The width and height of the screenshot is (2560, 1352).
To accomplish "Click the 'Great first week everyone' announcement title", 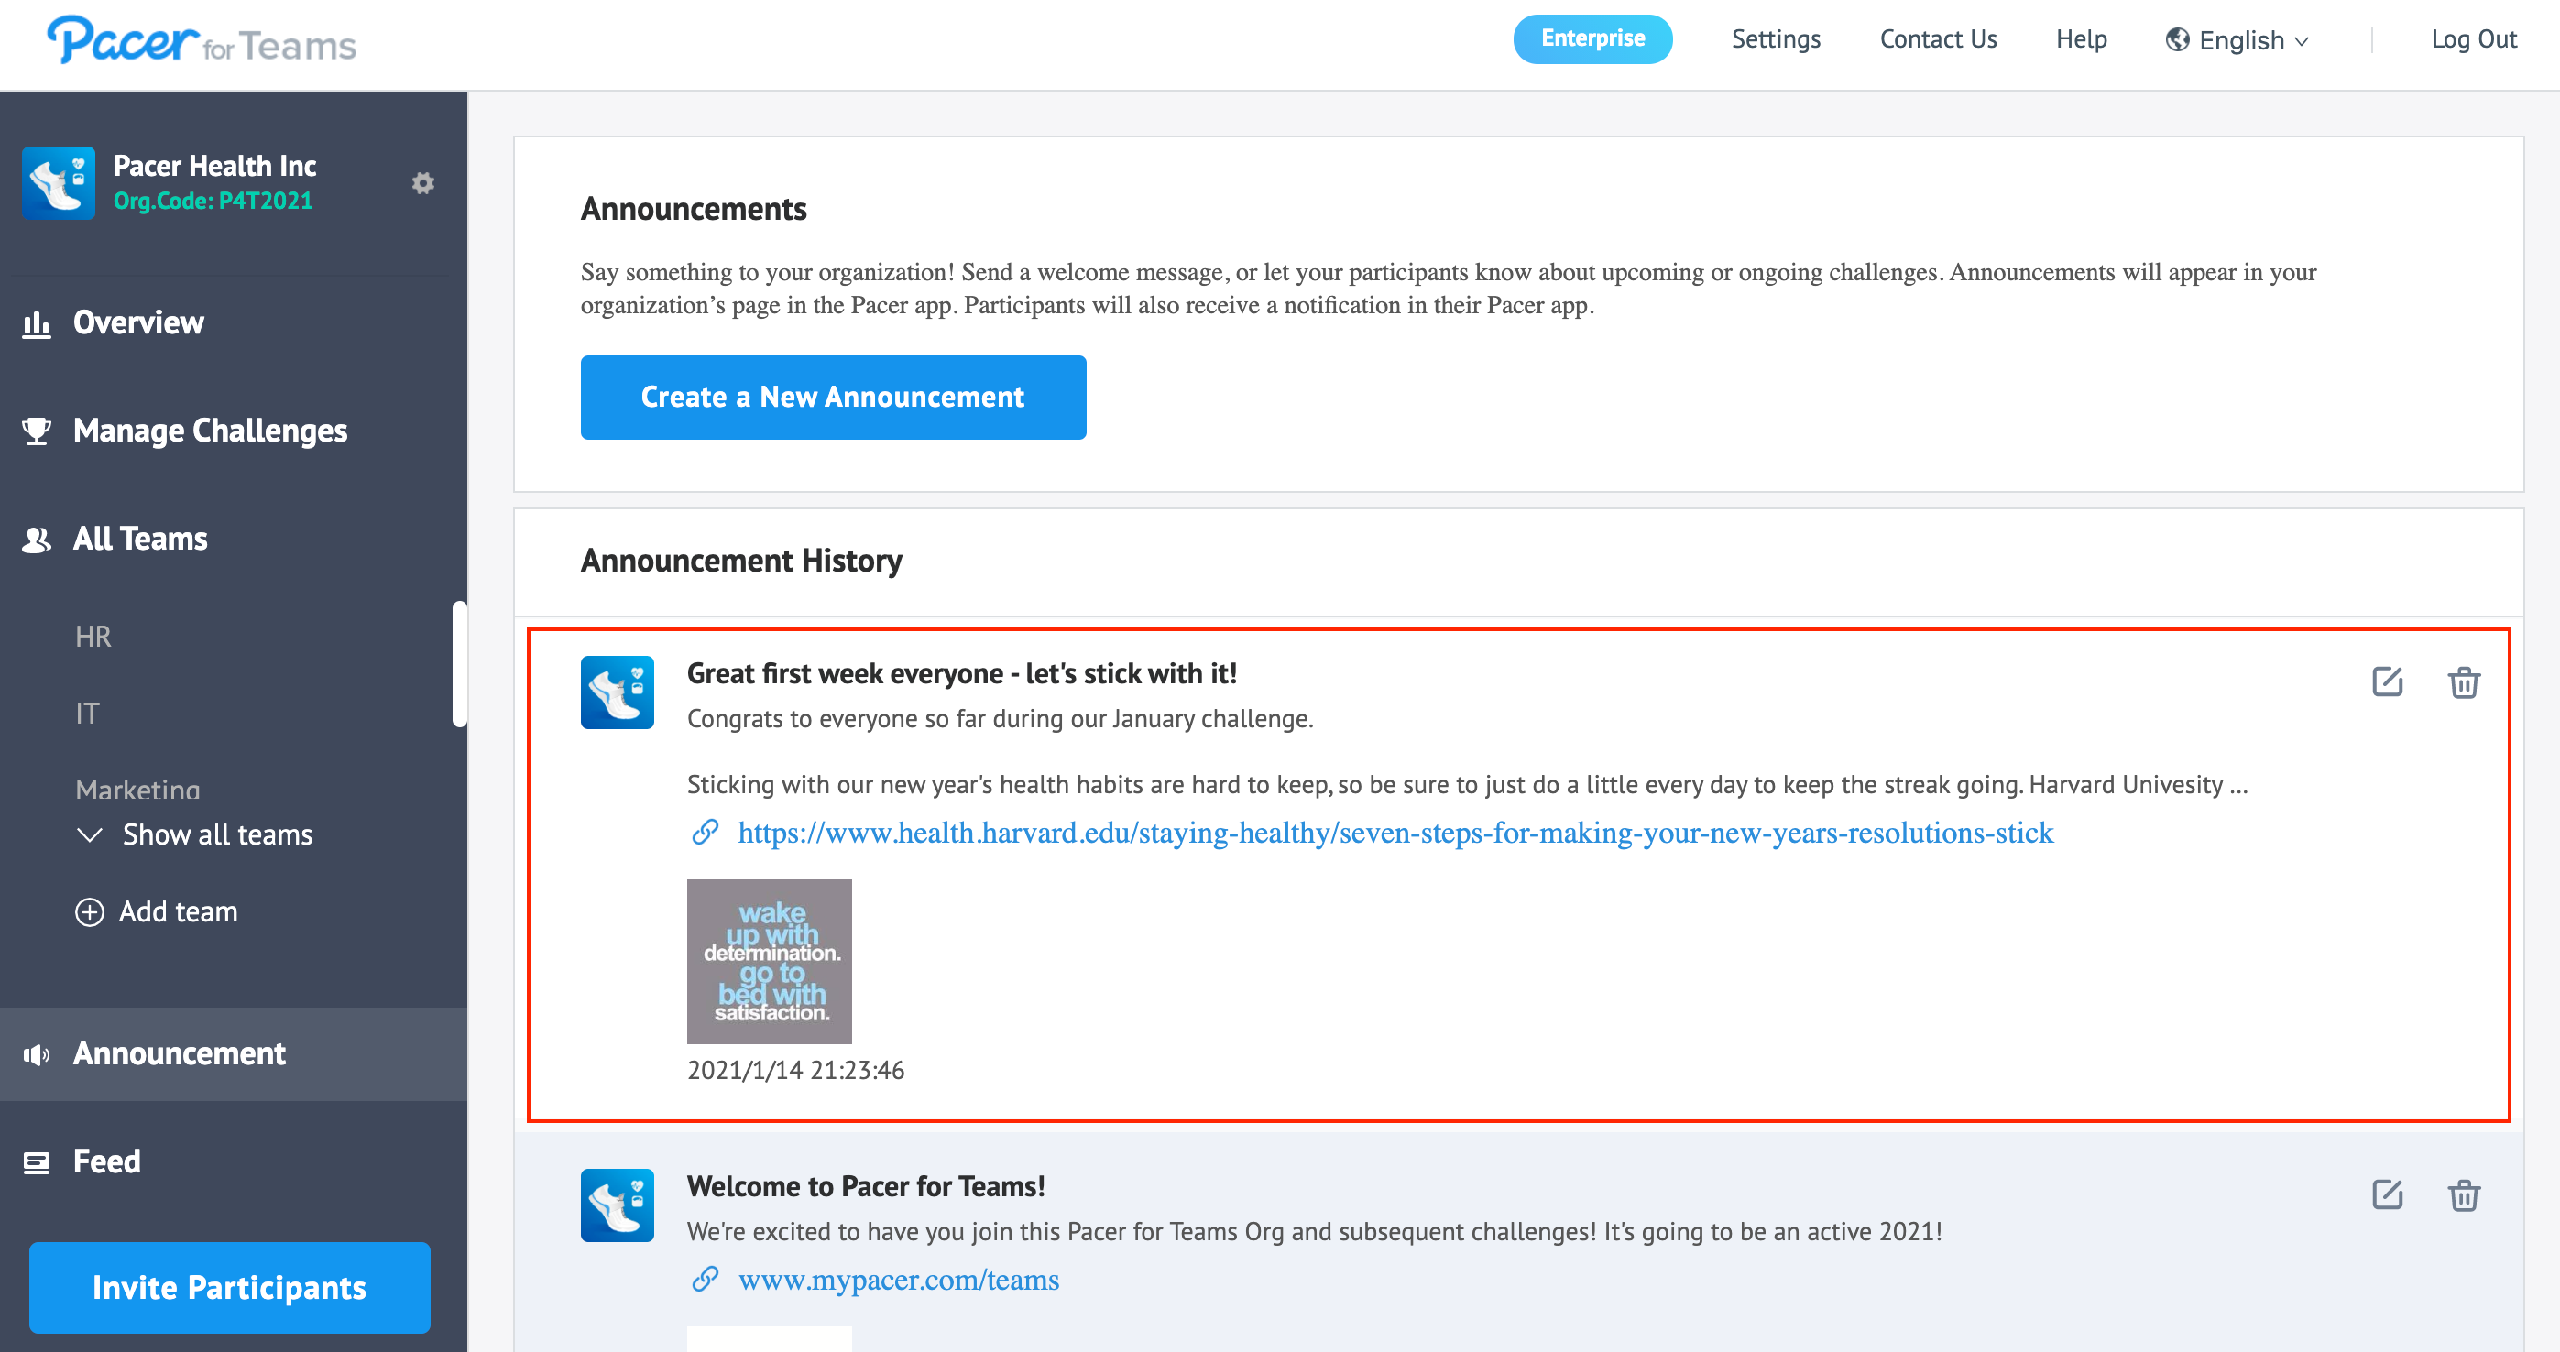I will point(962,673).
